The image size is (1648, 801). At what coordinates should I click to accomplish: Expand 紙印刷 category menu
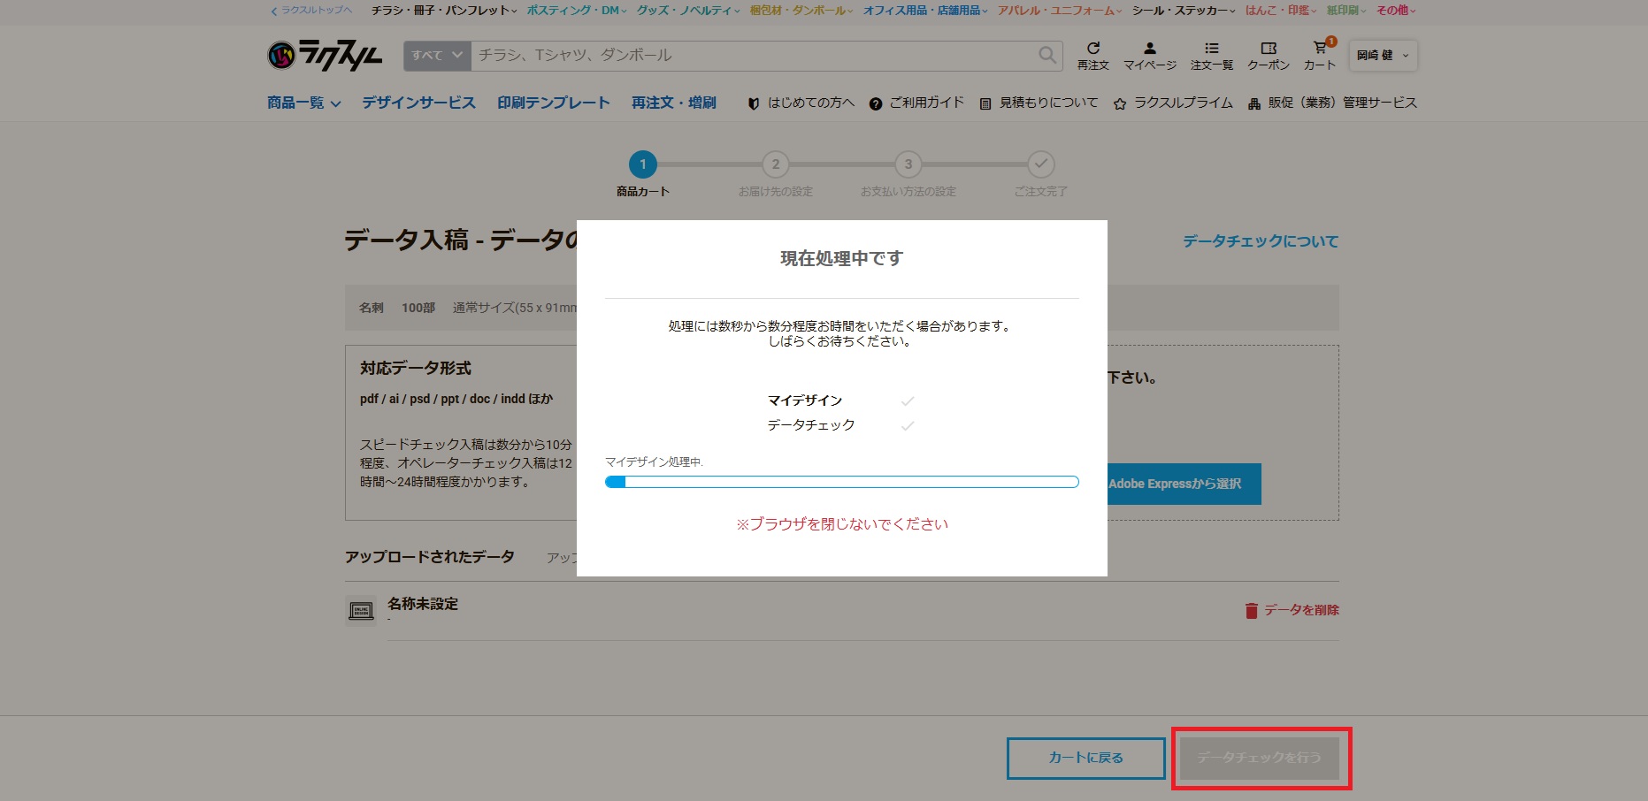[1346, 11]
